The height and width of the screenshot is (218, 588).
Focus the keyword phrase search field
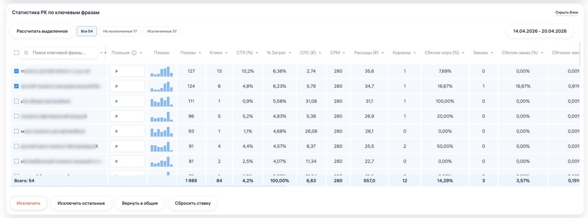click(60, 53)
